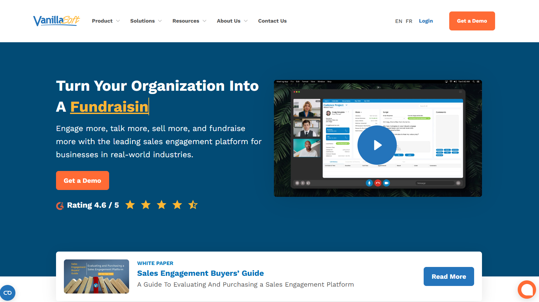The height and width of the screenshot is (302, 539).
Task: Click the fourth rating star
Action: click(x=177, y=205)
